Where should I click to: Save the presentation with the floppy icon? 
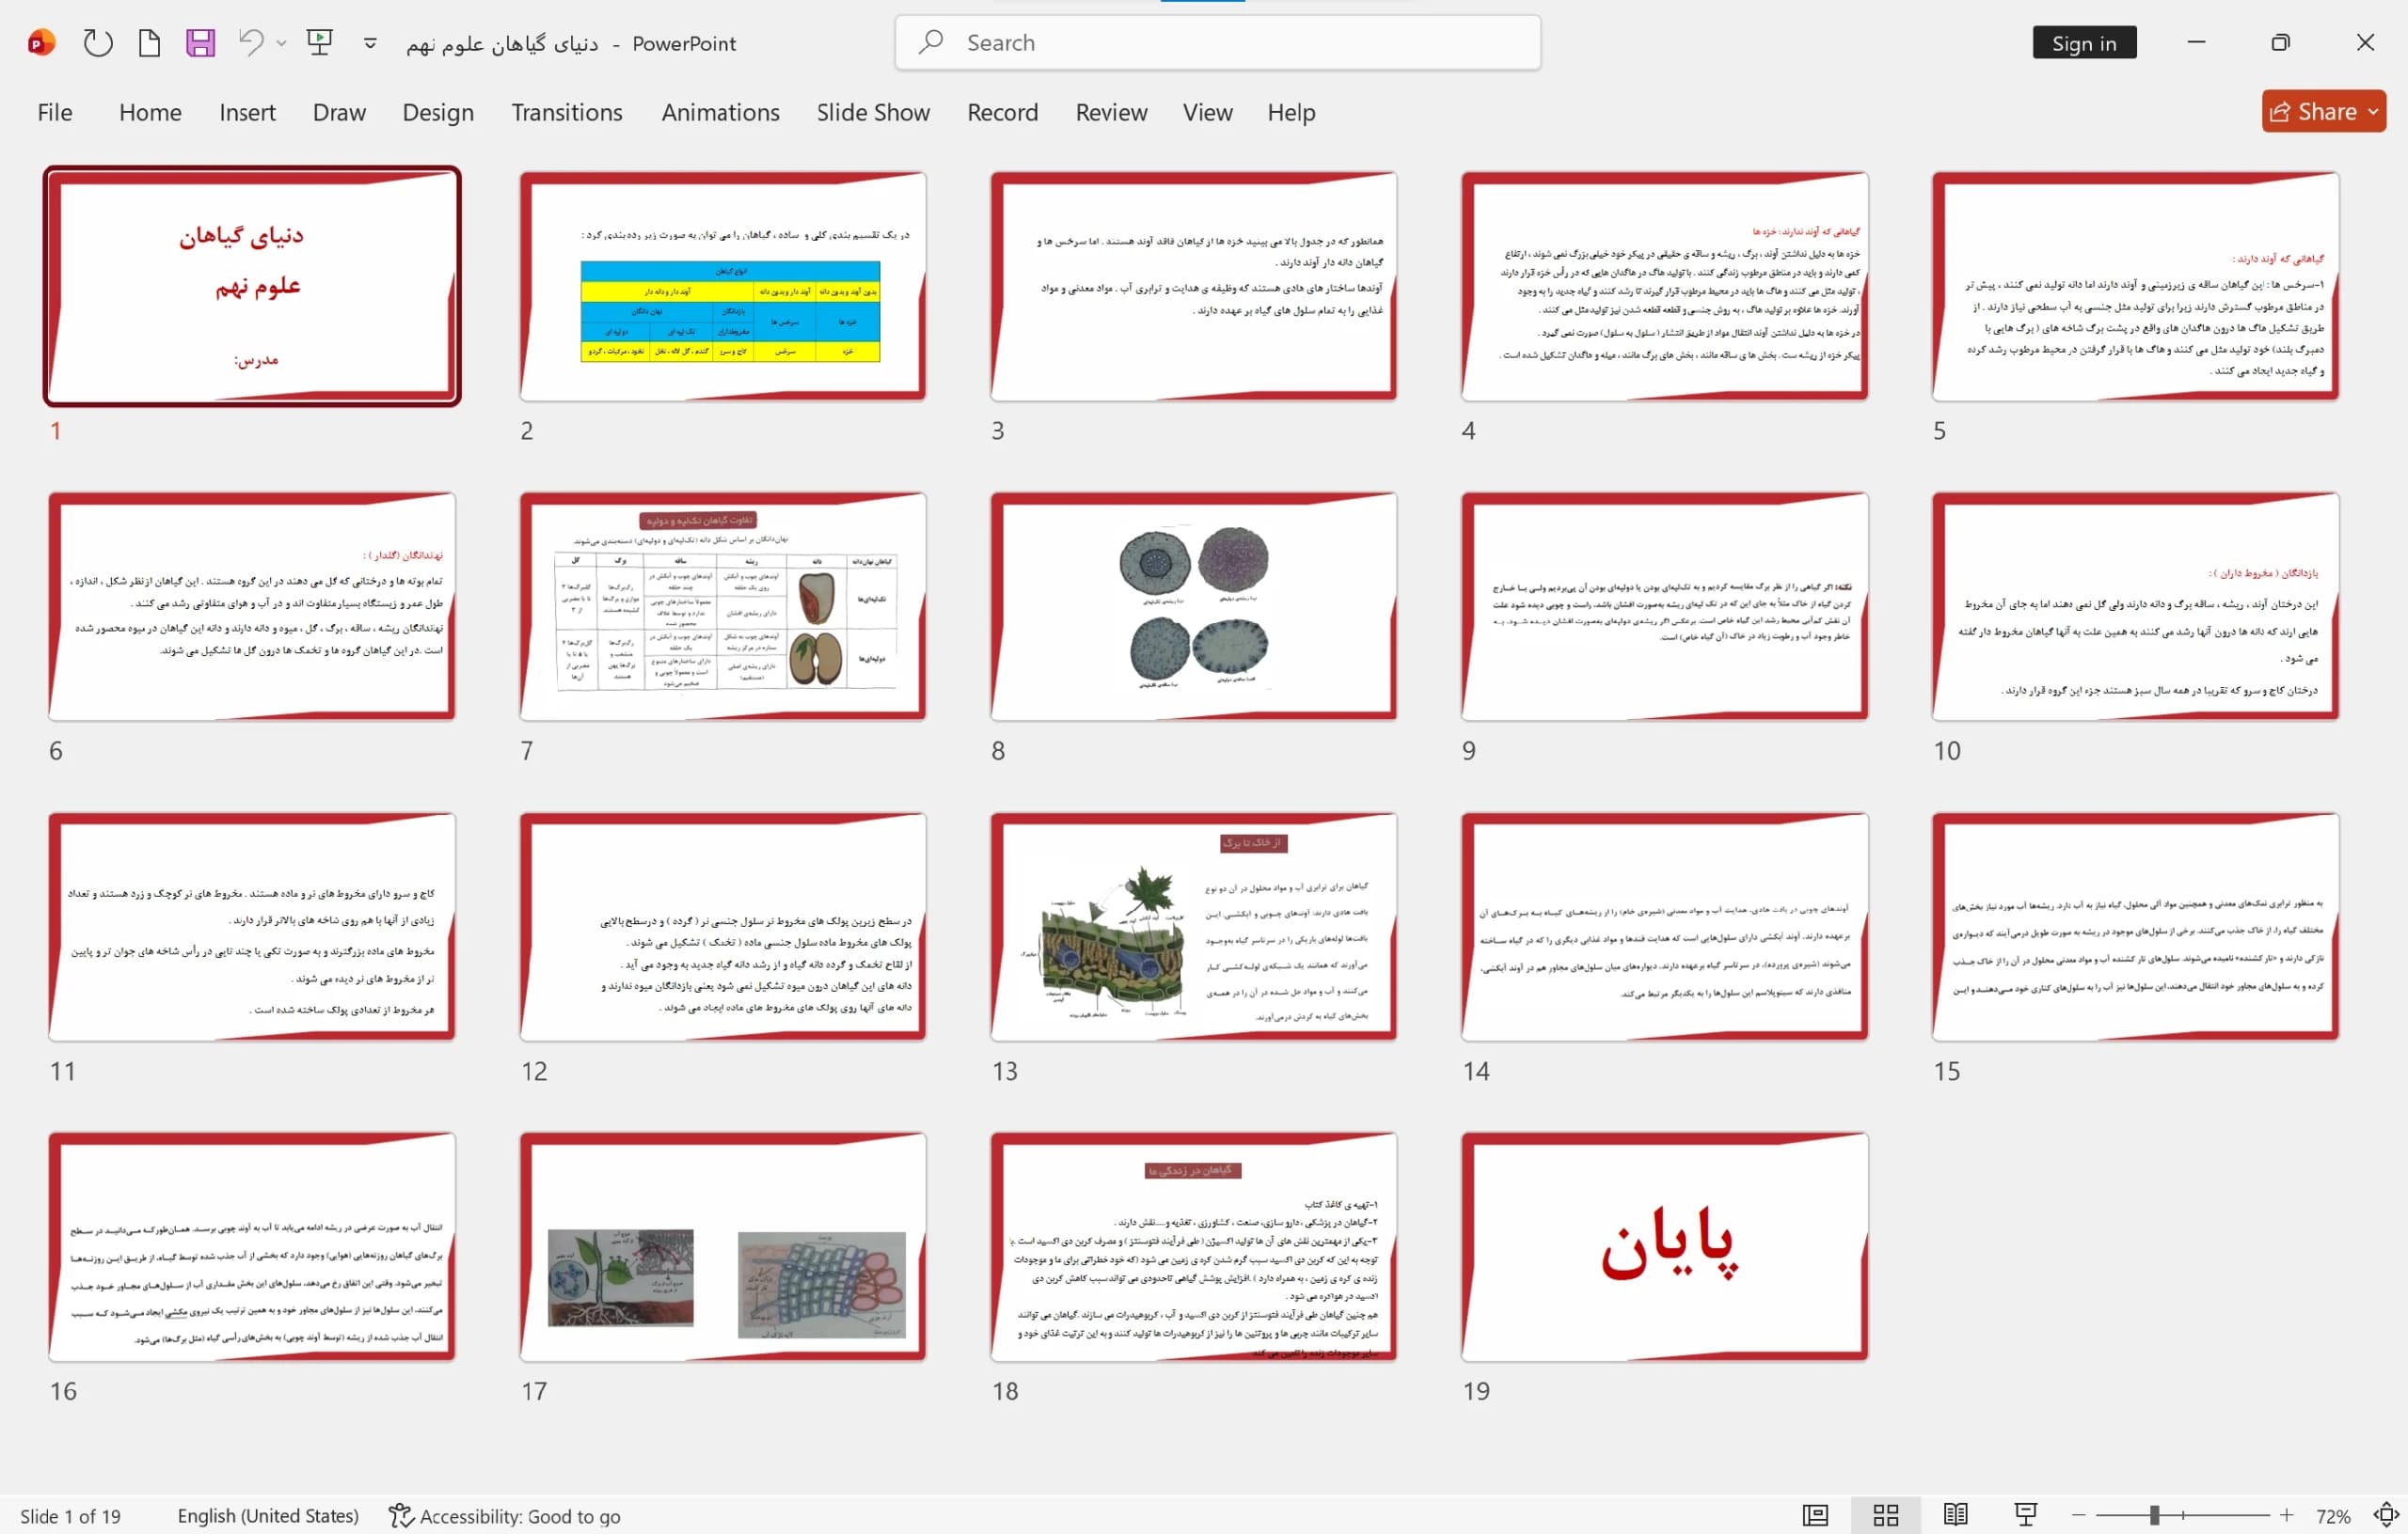pos(200,43)
